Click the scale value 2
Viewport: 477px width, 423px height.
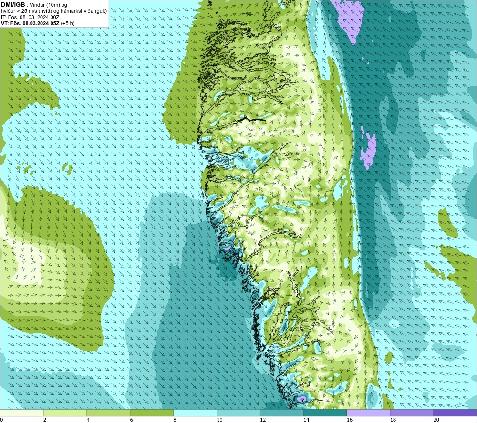tap(45, 420)
